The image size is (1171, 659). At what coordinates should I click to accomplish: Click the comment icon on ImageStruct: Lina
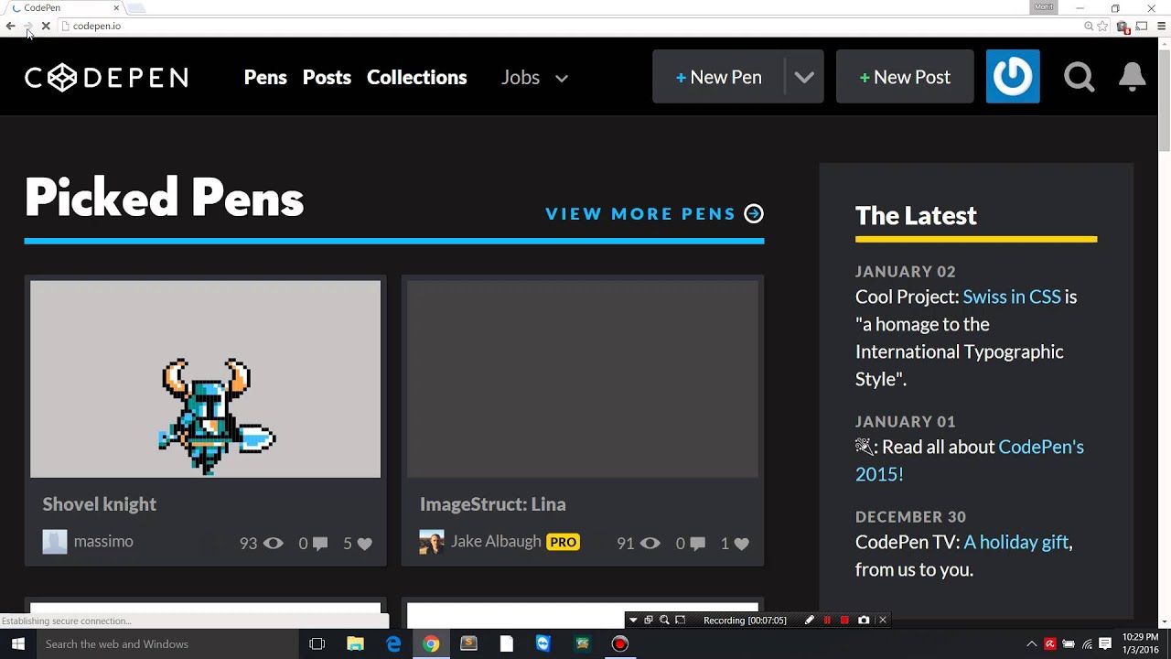click(697, 544)
